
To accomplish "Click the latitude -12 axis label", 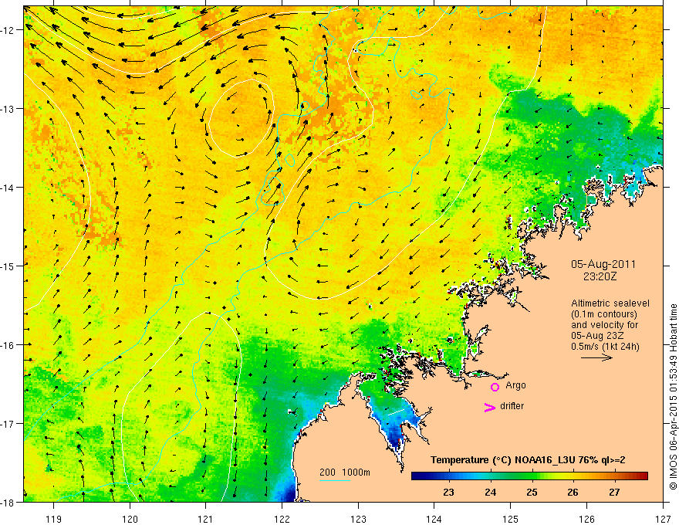I will point(8,30).
